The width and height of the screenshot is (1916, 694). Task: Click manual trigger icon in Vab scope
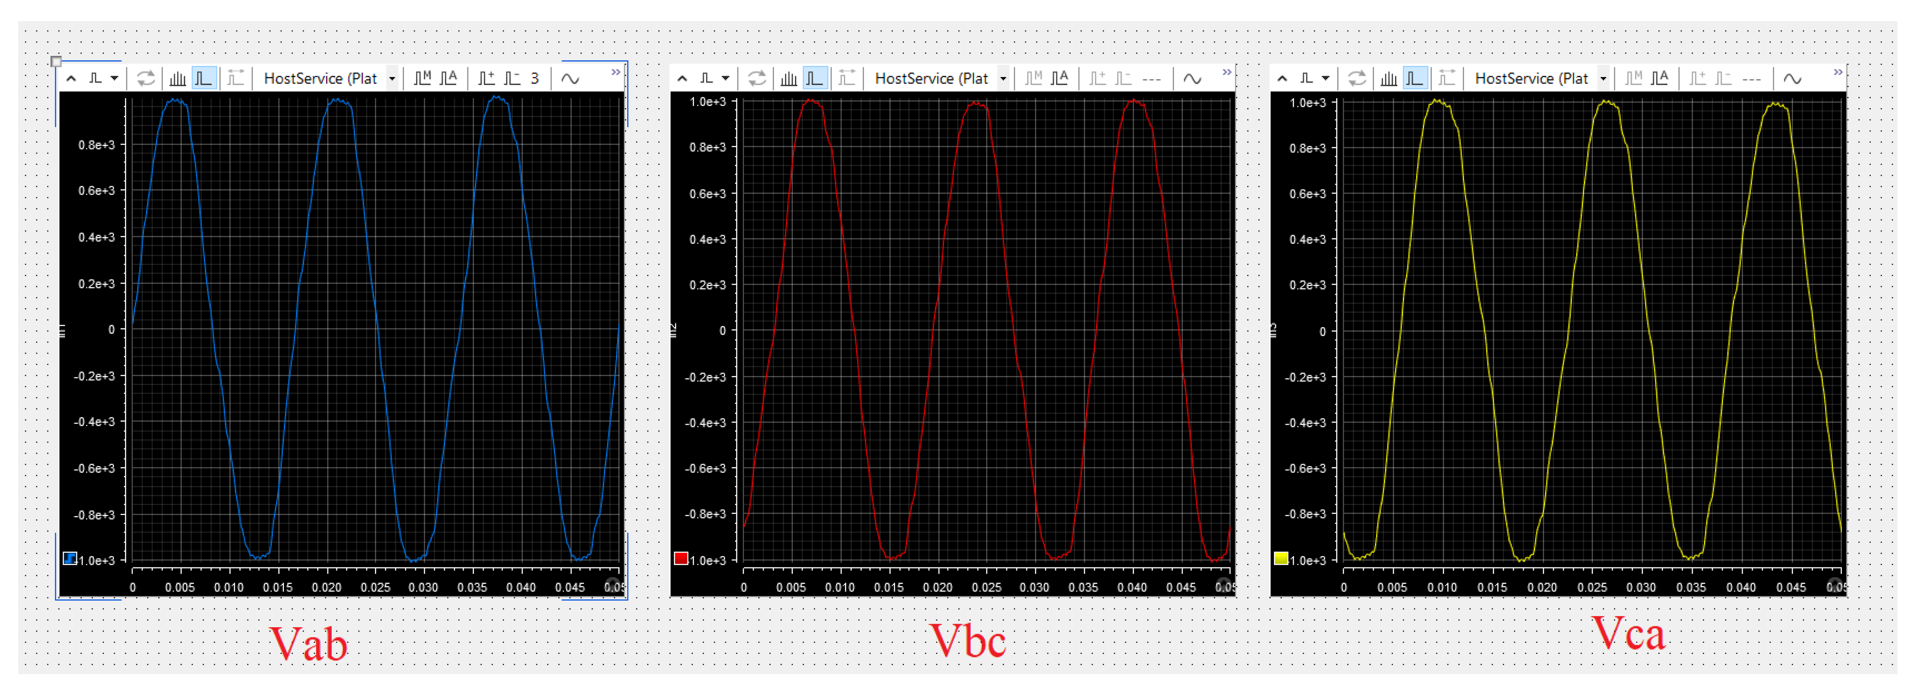click(x=423, y=78)
